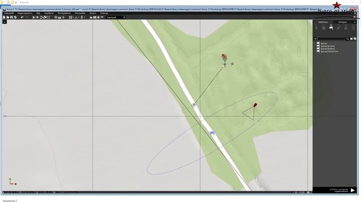Toggle the scaling grid
The height and width of the screenshot is (203, 361).
tap(82, 17)
